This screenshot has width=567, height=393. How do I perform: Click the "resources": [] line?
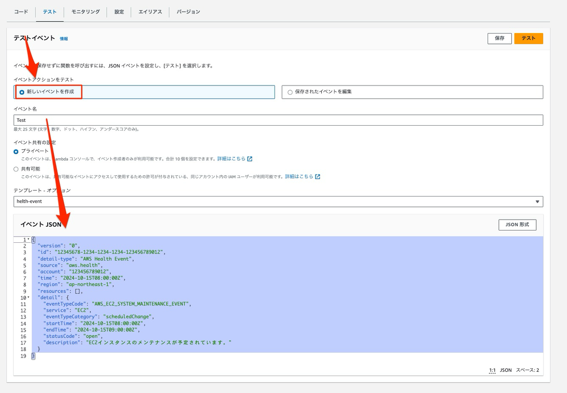[60, 291]
